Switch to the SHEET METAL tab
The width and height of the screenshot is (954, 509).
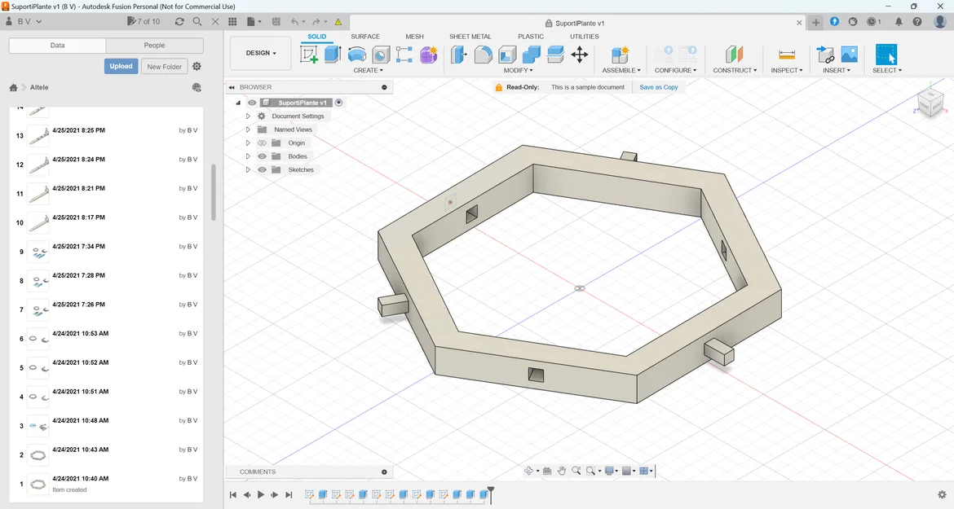point(470,37)
